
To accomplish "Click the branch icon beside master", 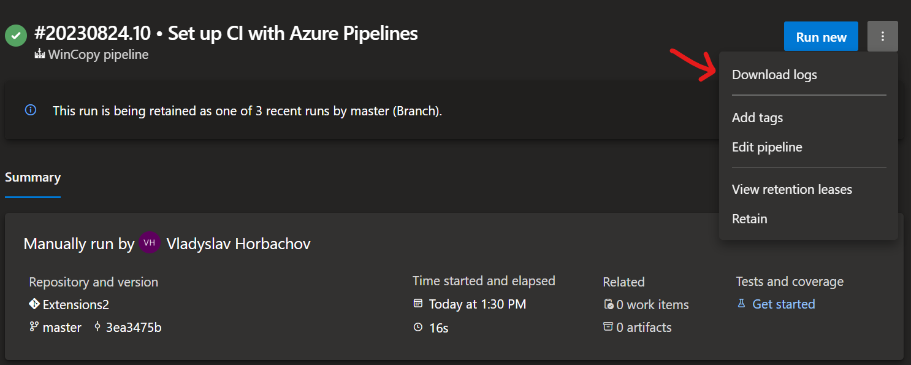I will pos(34,327).
